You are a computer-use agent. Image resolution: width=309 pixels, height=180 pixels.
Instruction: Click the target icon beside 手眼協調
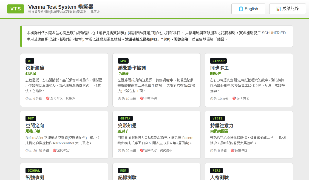point(142,98)
